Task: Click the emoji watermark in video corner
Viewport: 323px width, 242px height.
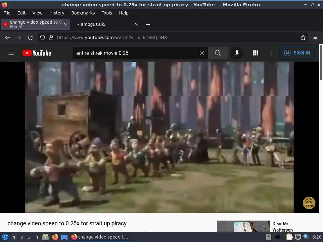Action: (x=309, y=203)
